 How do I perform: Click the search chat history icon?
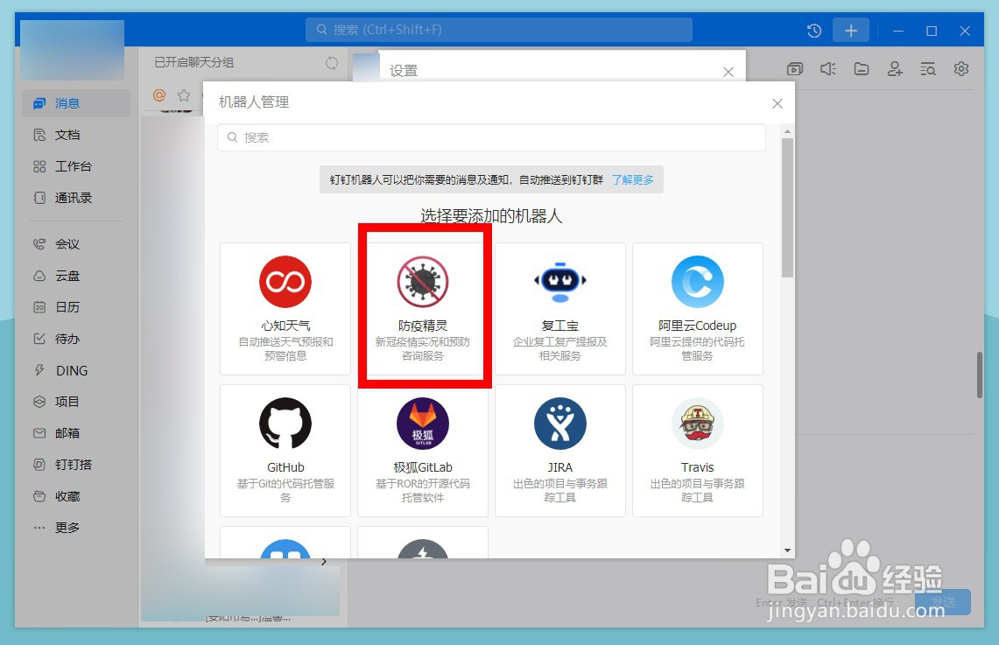click(928, 69)
